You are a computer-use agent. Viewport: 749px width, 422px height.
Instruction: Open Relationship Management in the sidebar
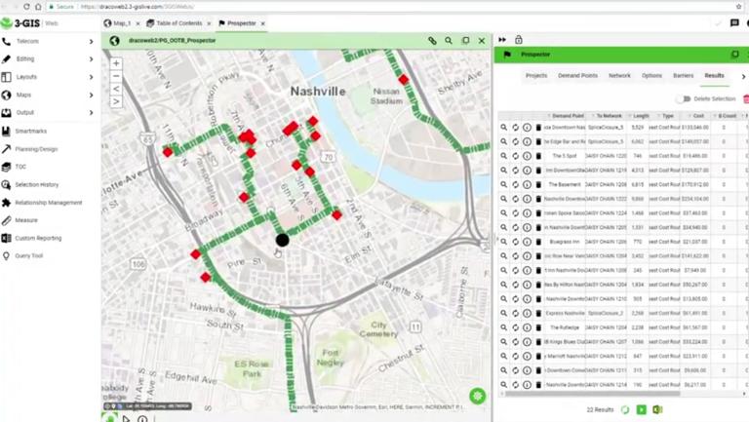pos(48,203)
